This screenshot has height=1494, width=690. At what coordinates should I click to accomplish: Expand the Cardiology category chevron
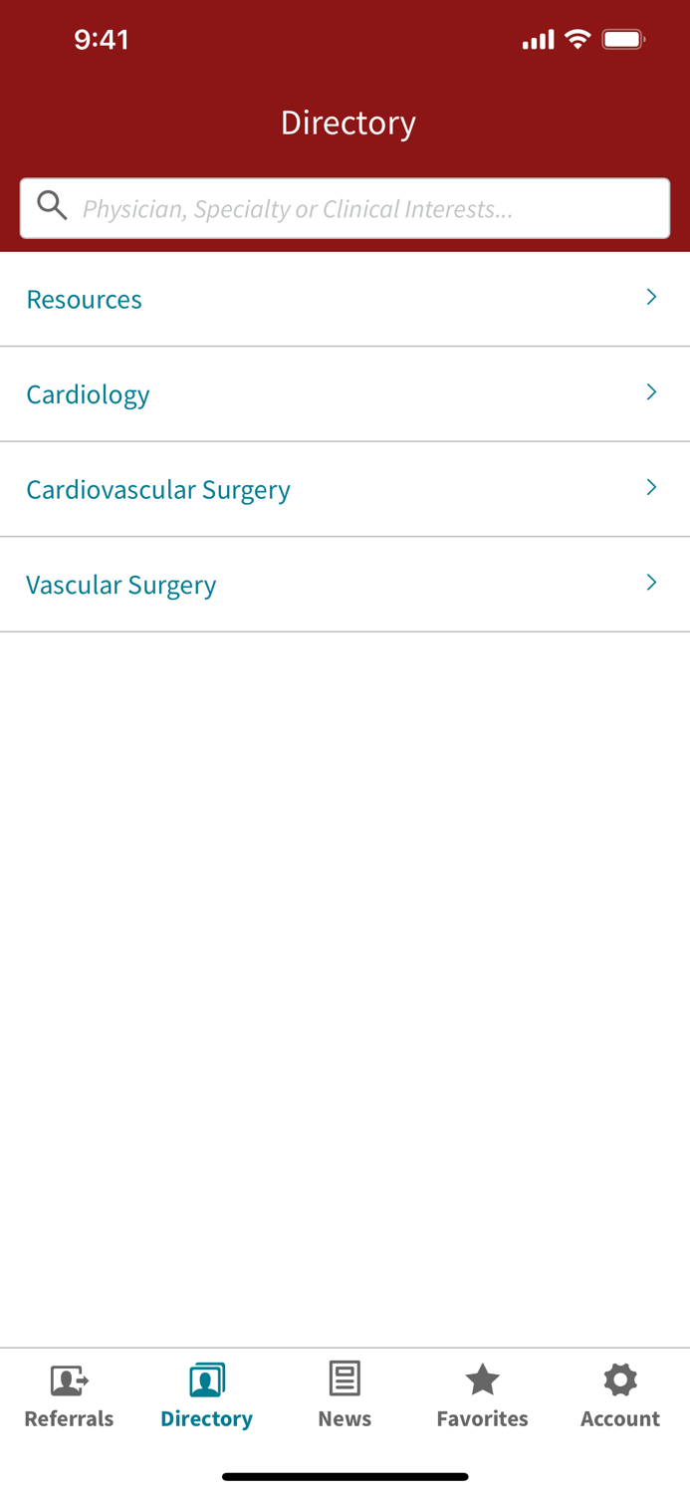[x=652, y=391]
